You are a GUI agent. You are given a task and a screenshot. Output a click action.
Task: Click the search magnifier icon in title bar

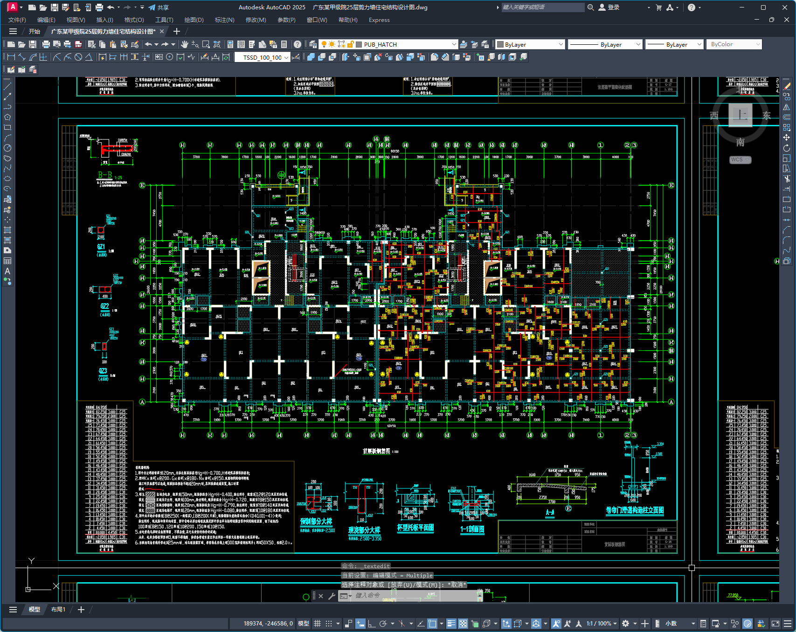click(x=590, y=7)
